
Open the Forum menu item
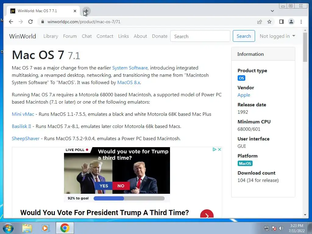tap(70, 36)
